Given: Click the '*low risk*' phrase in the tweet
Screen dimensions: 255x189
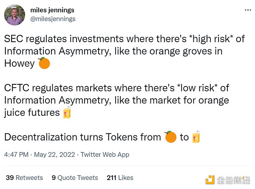Looking at the screenshot, I should coord(197,88).
